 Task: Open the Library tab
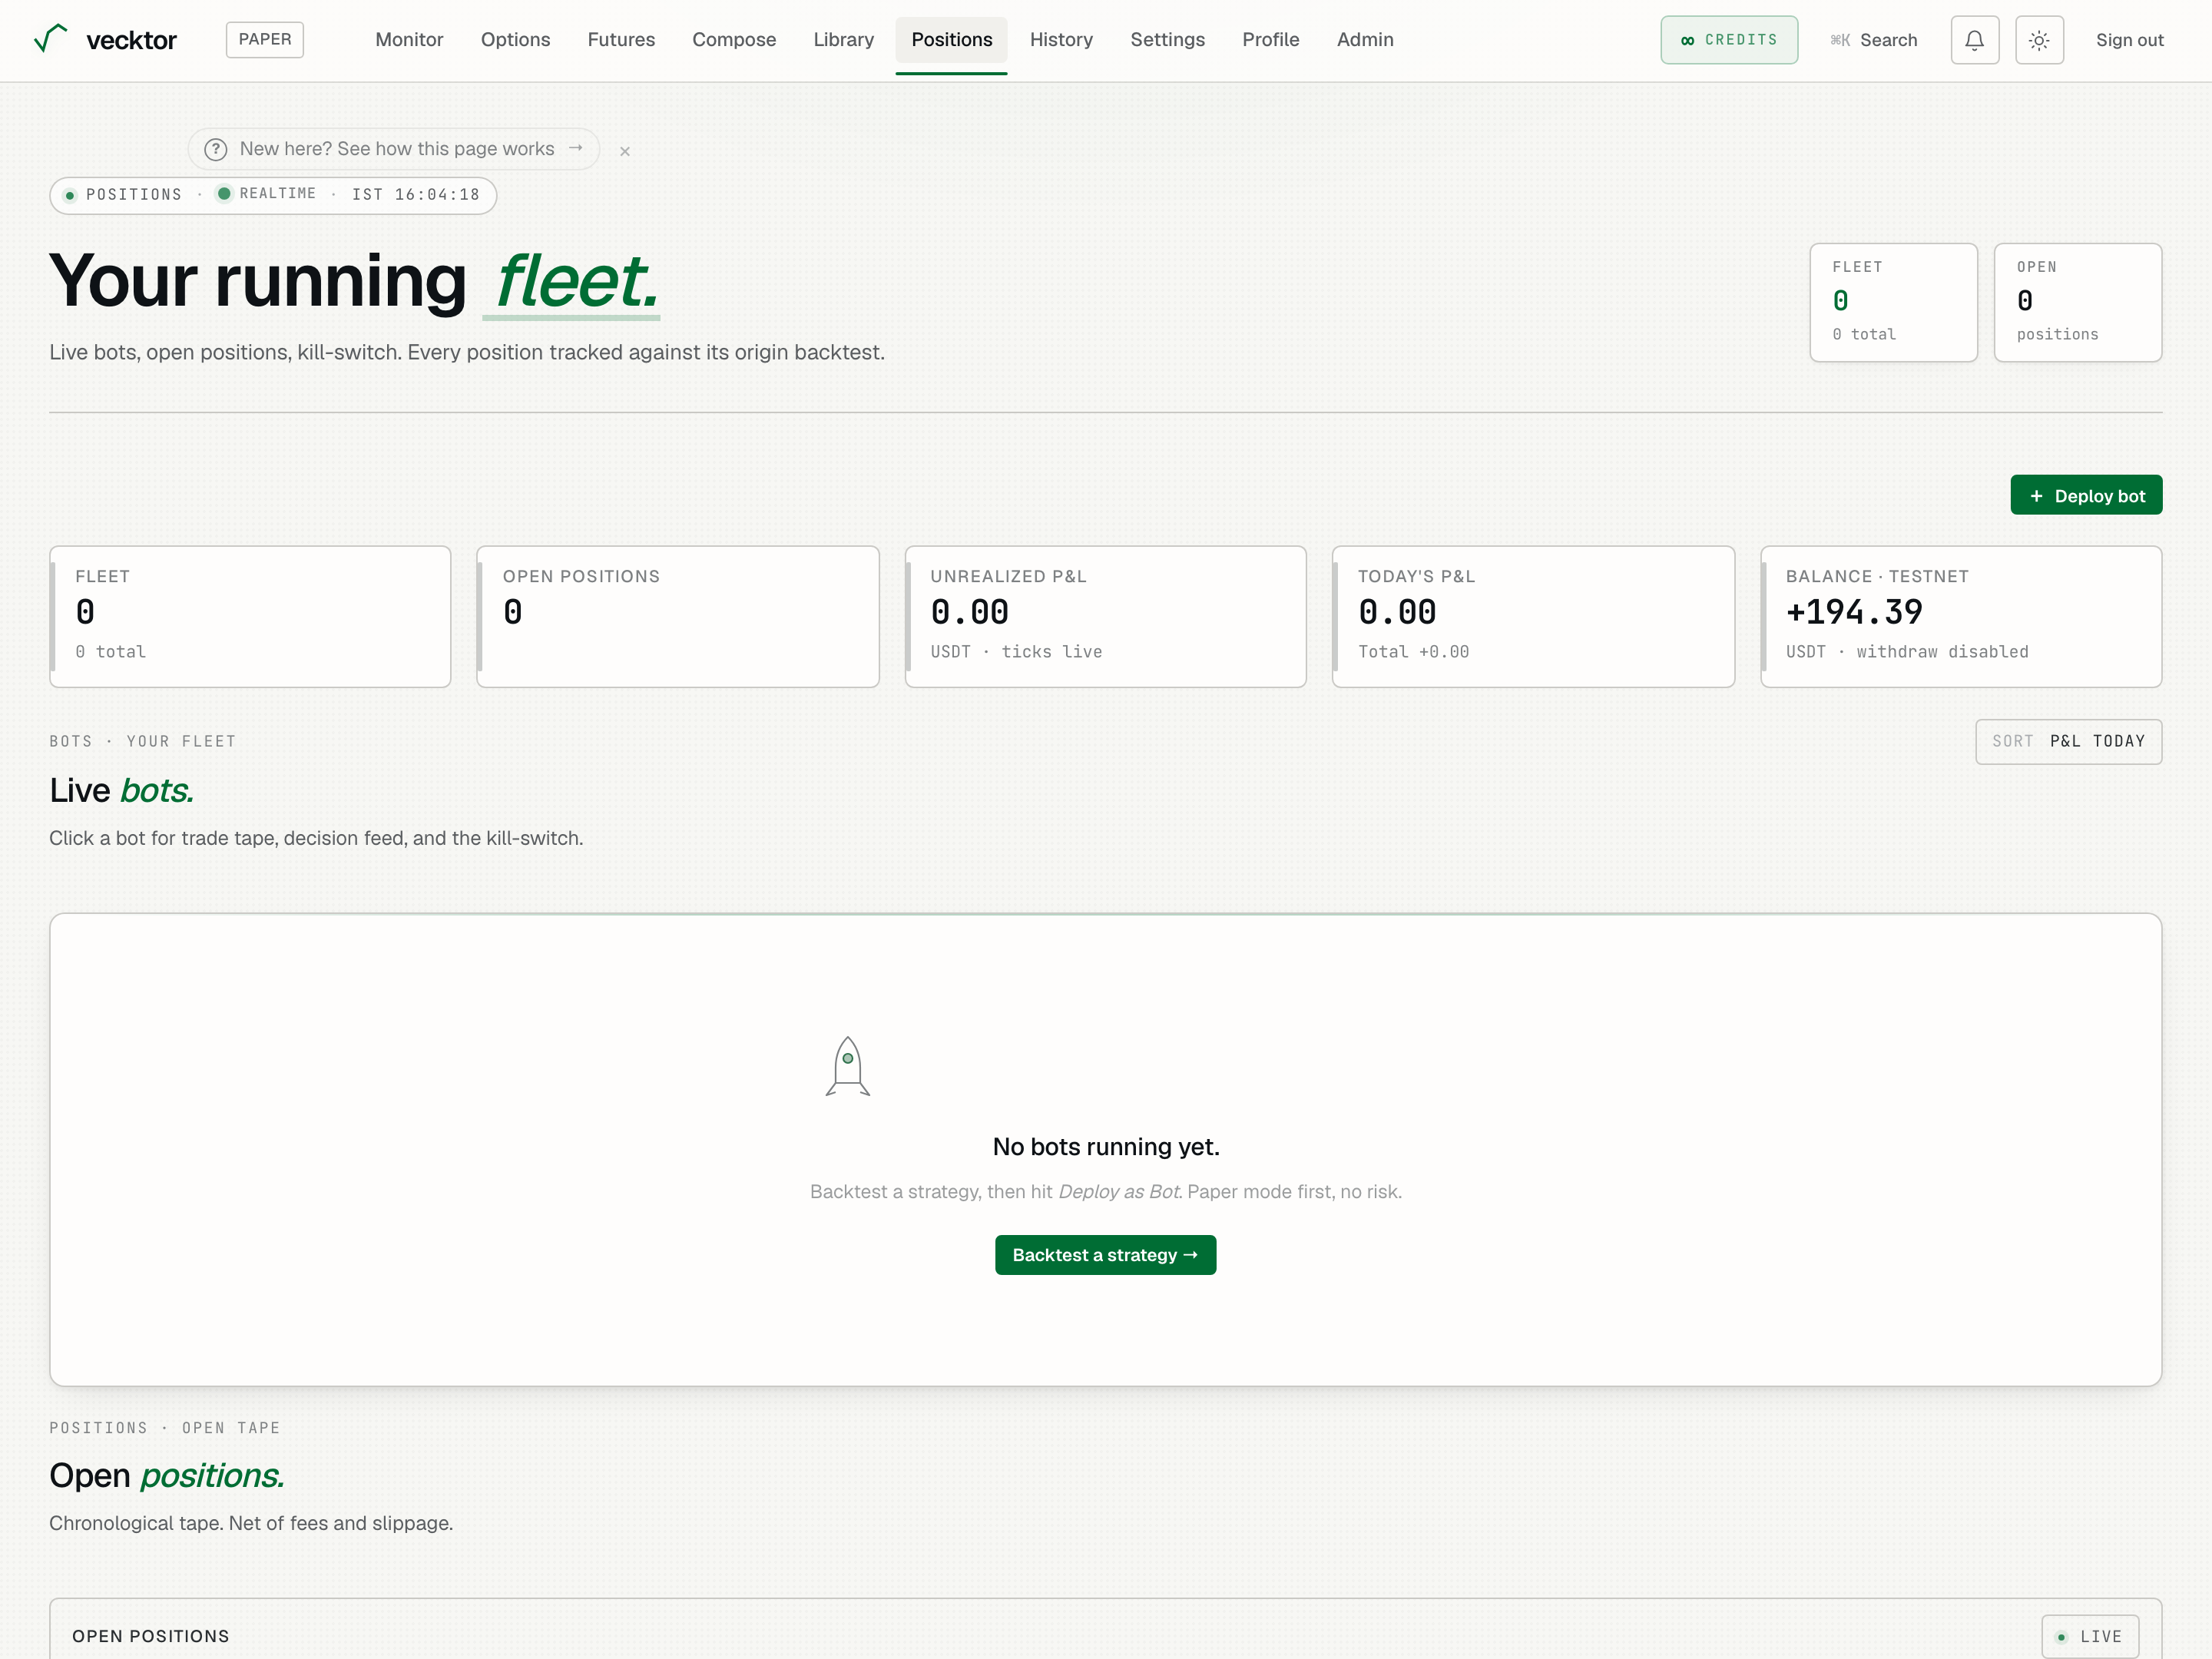click(843, 40)
